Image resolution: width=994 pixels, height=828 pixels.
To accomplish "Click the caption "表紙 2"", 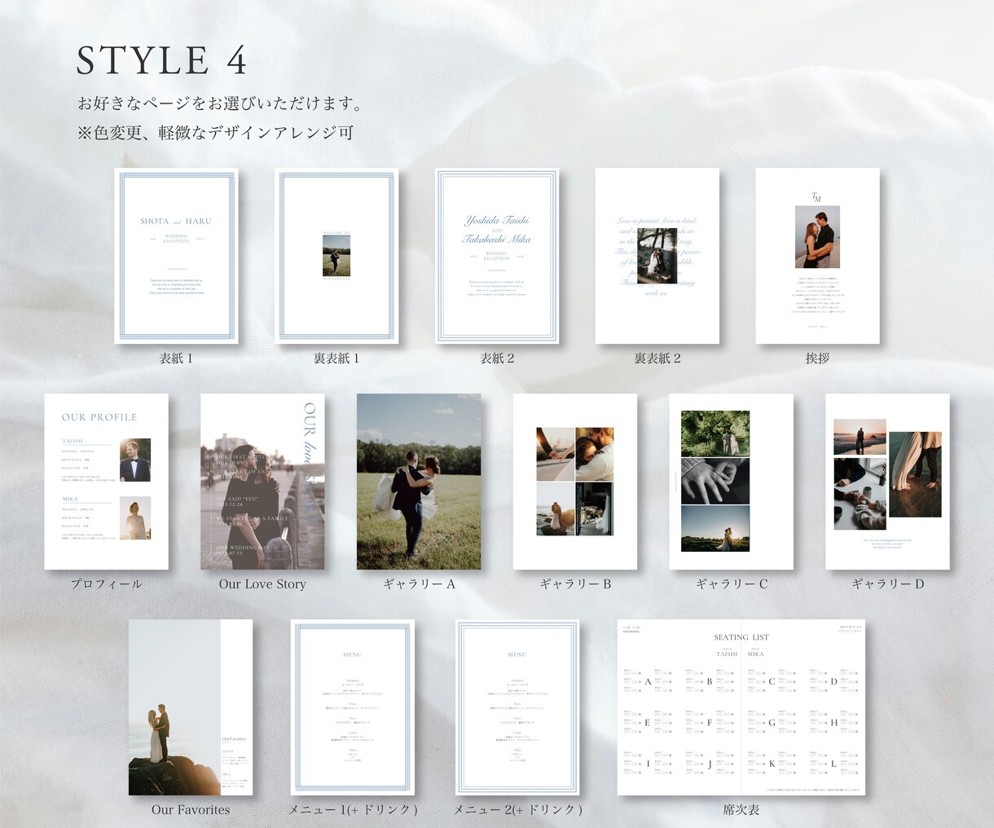I will pyautogui.click(x=497, y=358).
